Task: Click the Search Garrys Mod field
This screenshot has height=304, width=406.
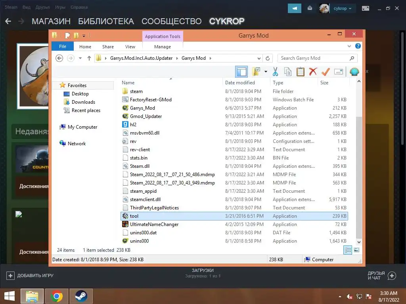Action: (x=318, y=58)
